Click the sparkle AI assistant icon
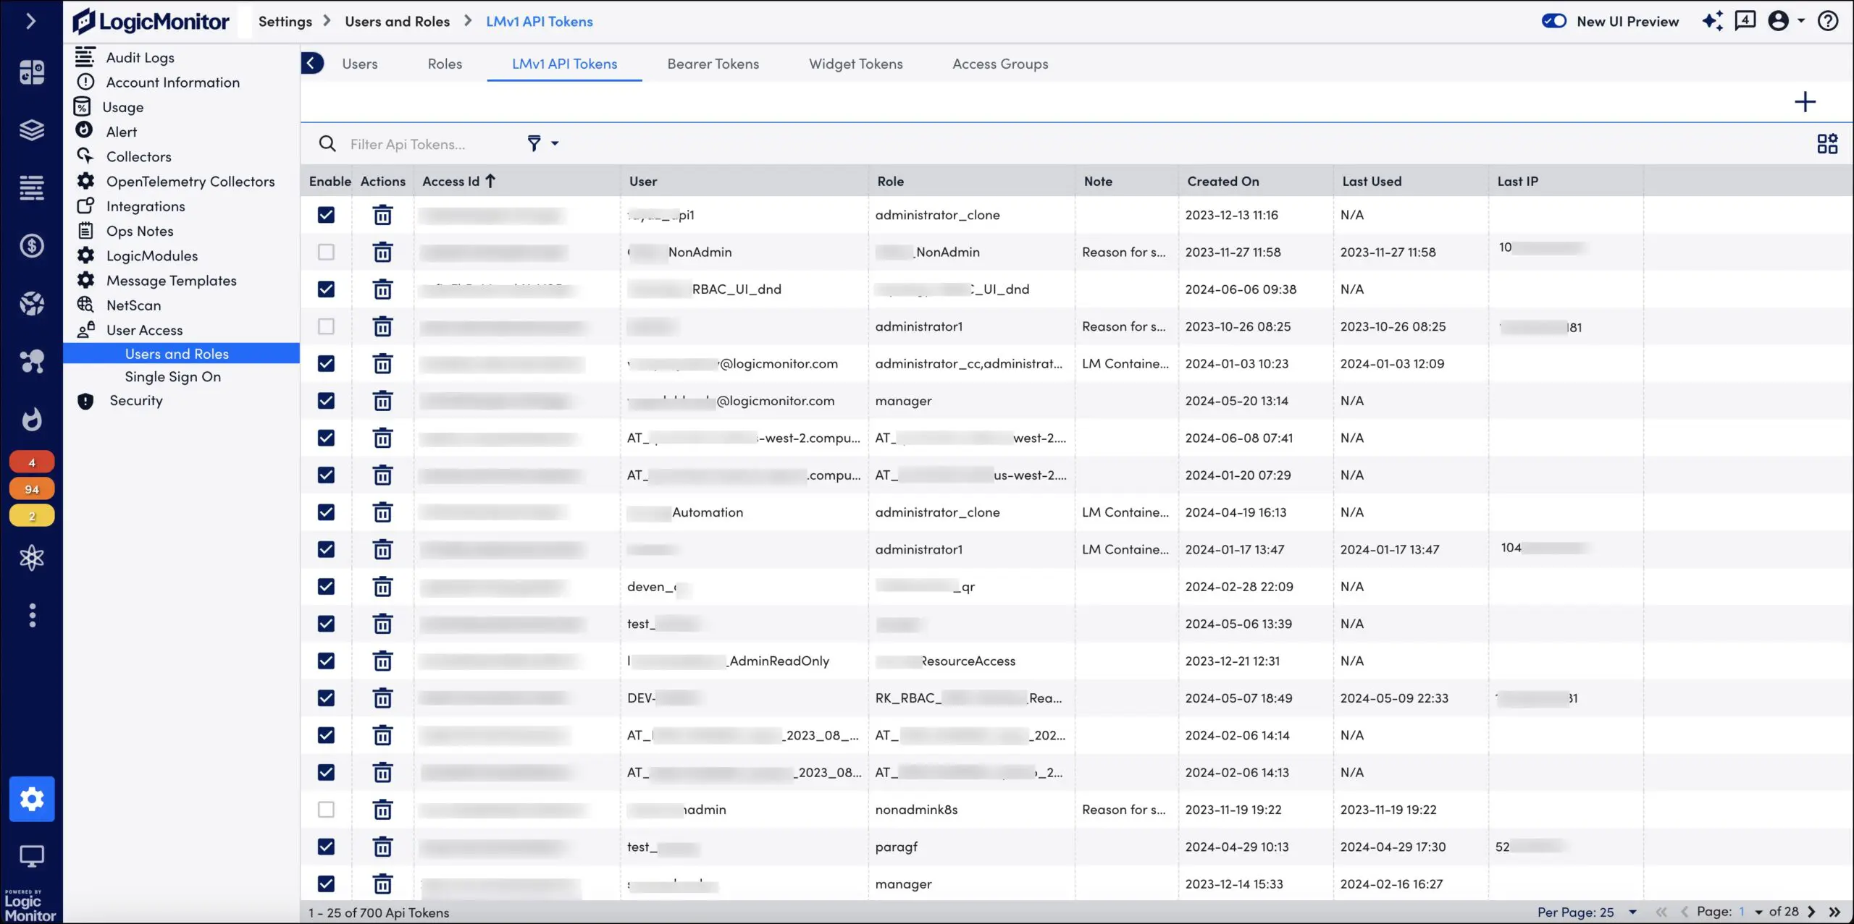This screenshot has width=1854, height=924. coord(1712,21)
